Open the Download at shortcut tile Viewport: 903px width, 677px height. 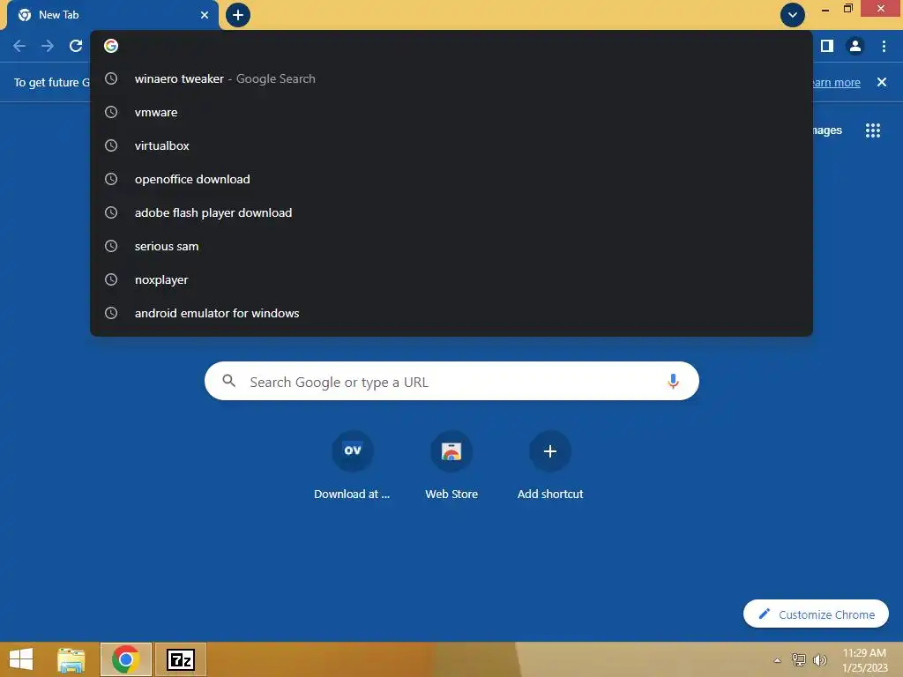click(x=353, y=466)
